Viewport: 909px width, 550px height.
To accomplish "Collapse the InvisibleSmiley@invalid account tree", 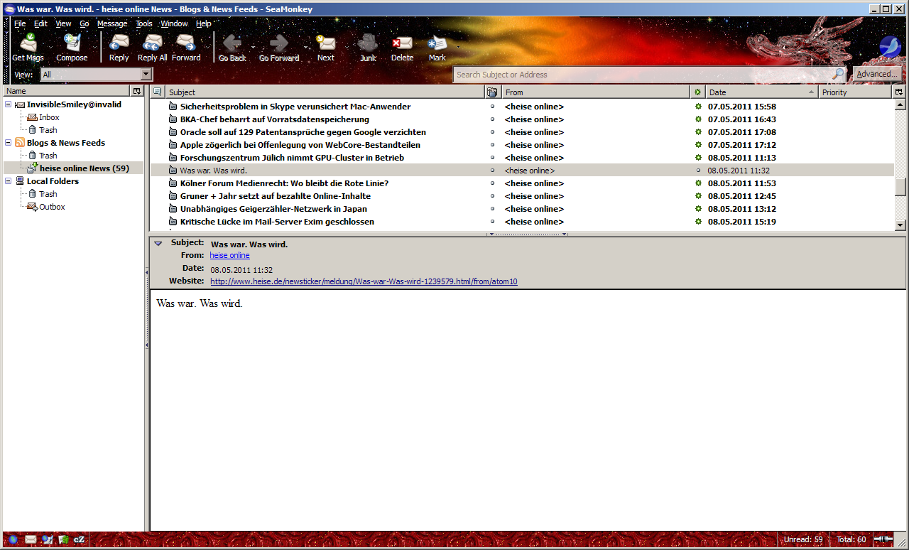I will pyautogui.click(x=9, y=104).
